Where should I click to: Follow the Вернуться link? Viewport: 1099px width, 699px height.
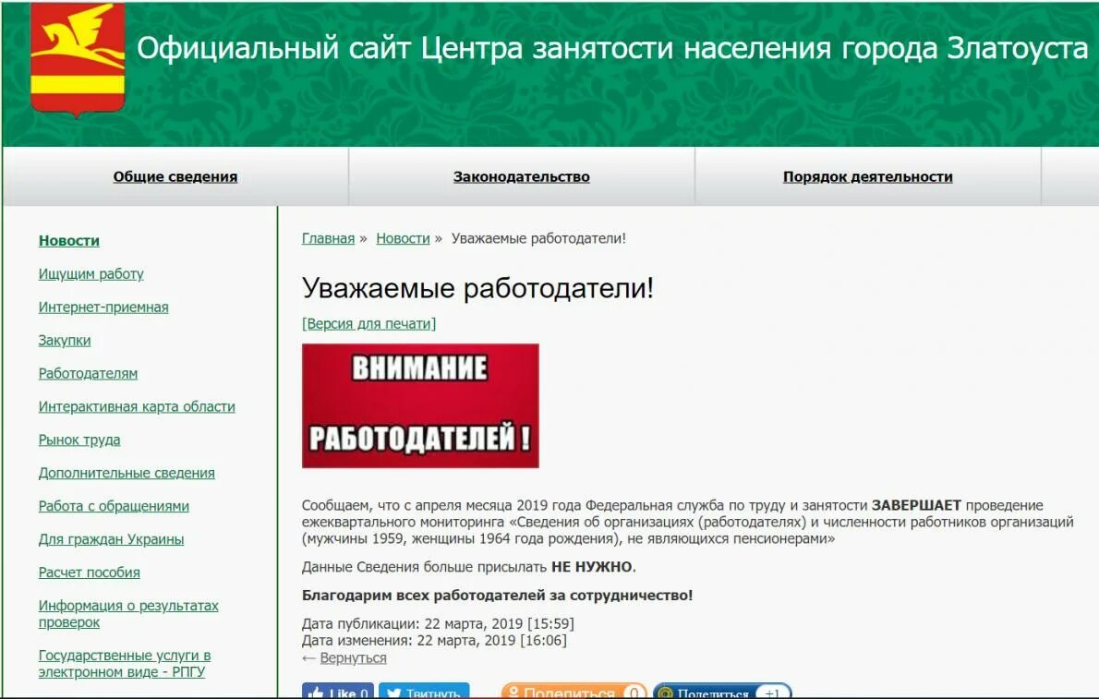point(353,657)
